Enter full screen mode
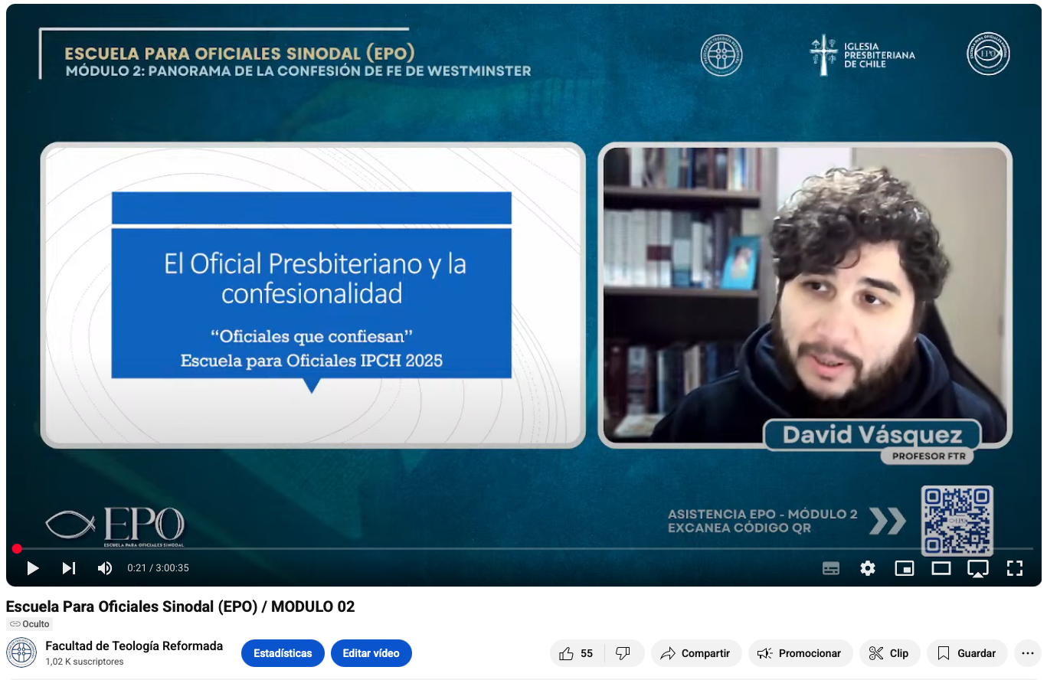Screen dimensions: 1047x680 pos(1014,568)
